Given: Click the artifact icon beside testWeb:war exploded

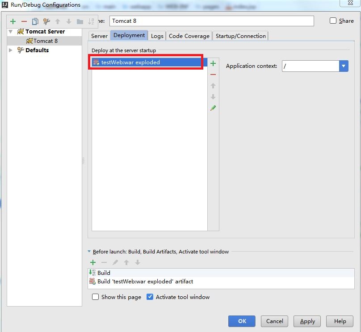Looking at the screenshot, I should 96,62.
